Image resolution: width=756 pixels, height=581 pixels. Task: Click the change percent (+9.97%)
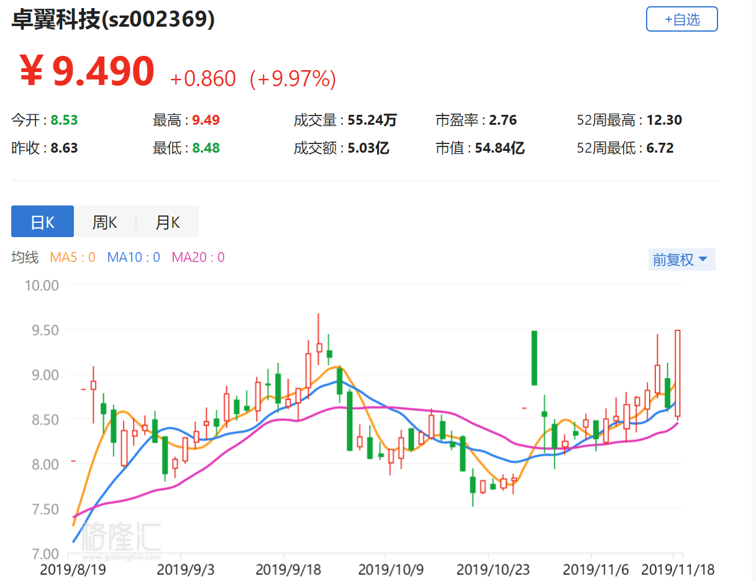(293, 79)
